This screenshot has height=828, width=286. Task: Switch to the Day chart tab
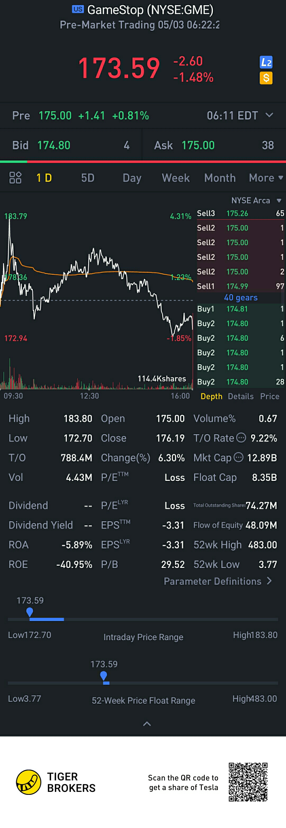click(132, 178)
